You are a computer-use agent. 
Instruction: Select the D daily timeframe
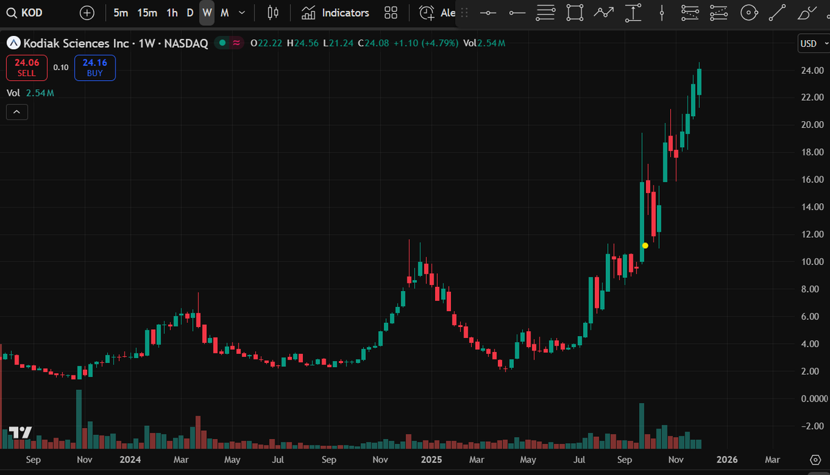pyautogui.click(x=190, y=12)
